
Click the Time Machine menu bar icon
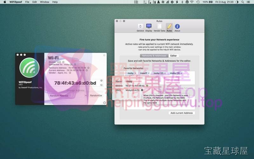198,2
